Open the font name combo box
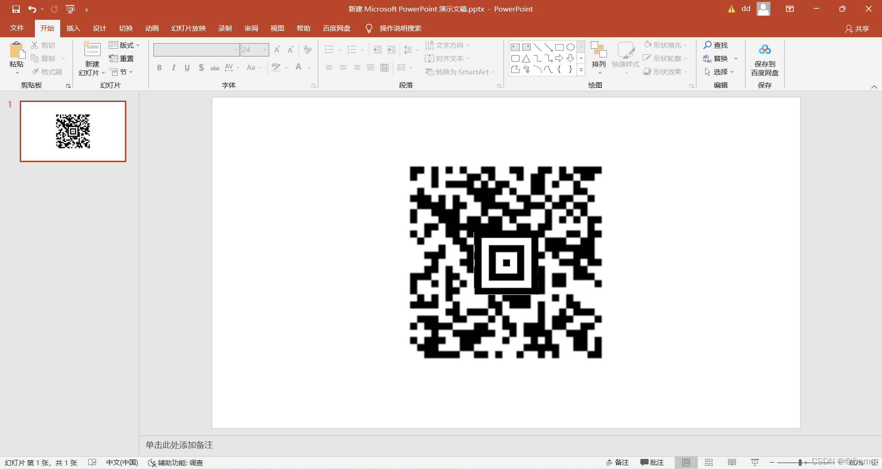 point(197,50)
